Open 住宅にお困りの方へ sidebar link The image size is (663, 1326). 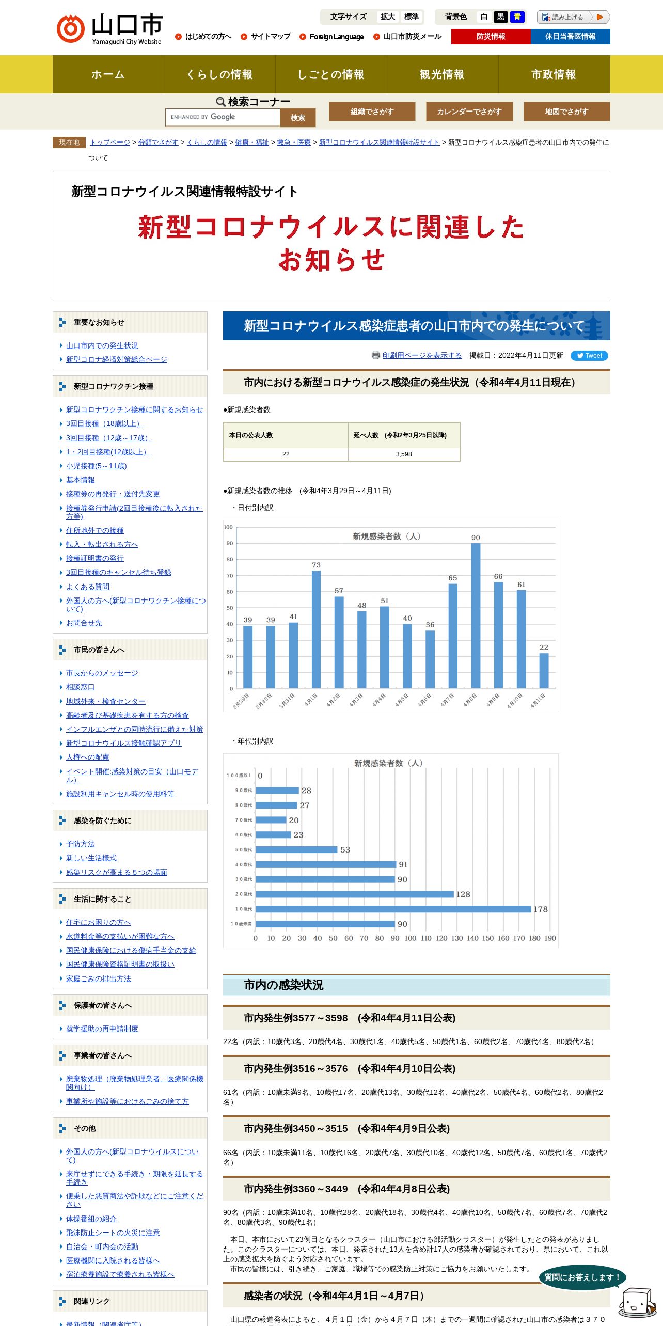tap(99, 923)
